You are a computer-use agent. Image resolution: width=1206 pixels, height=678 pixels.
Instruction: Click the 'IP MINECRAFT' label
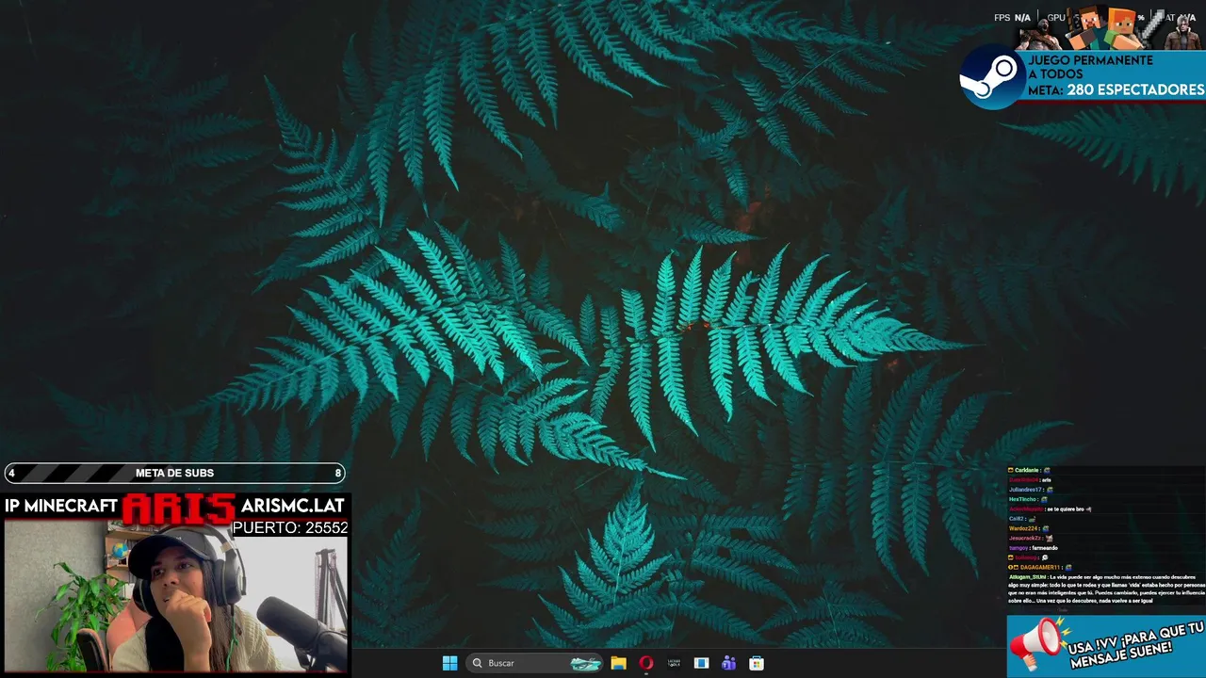coord(61,506)
